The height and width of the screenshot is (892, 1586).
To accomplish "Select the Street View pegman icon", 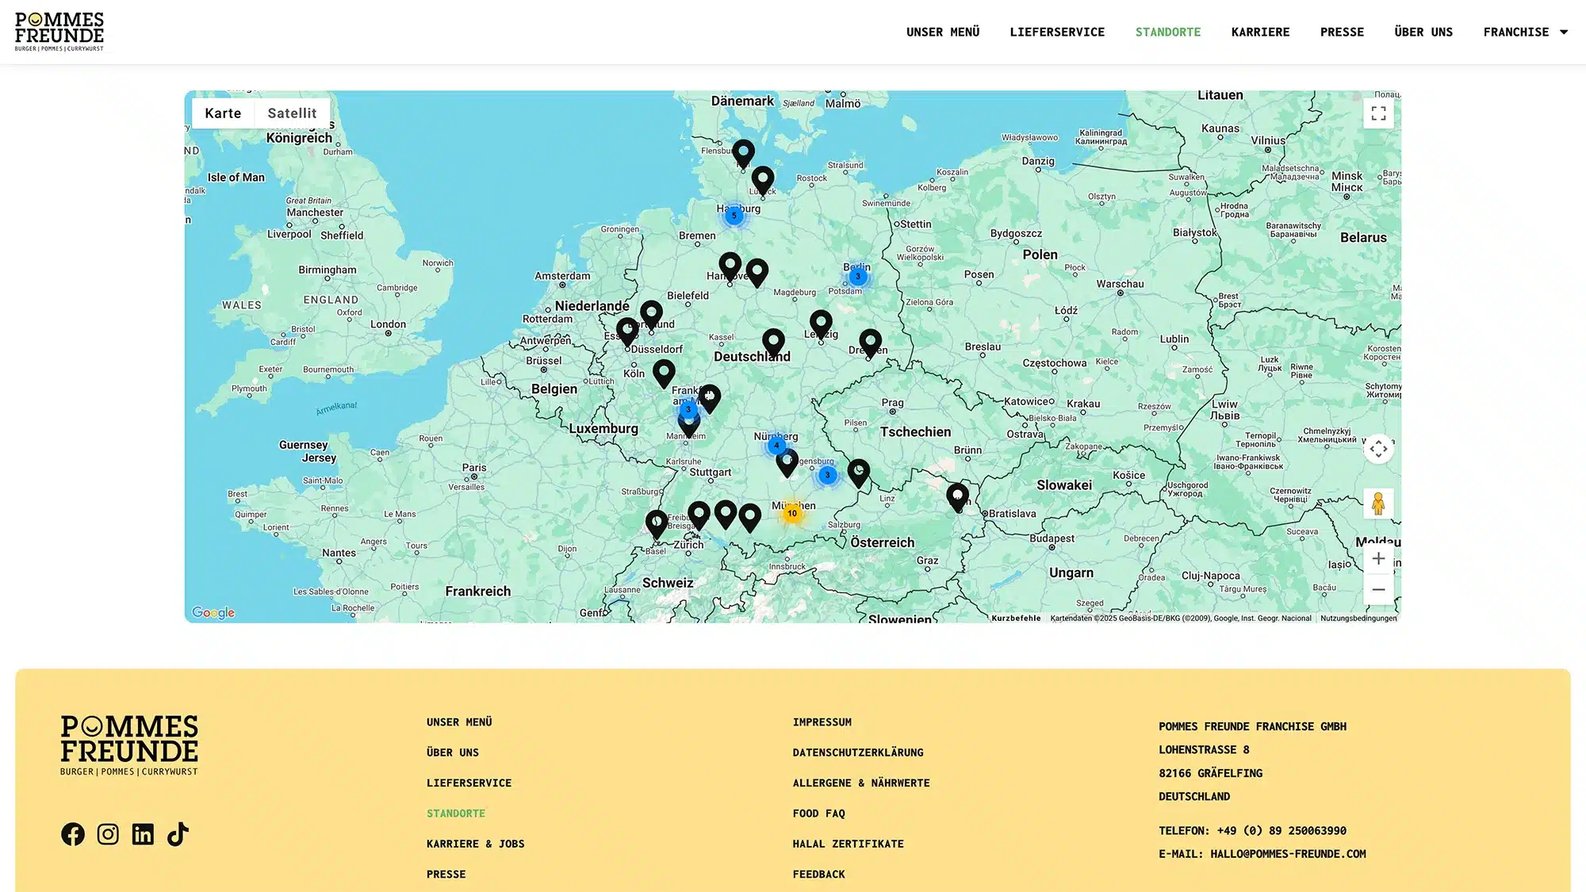I will [x=1378, y=503].
